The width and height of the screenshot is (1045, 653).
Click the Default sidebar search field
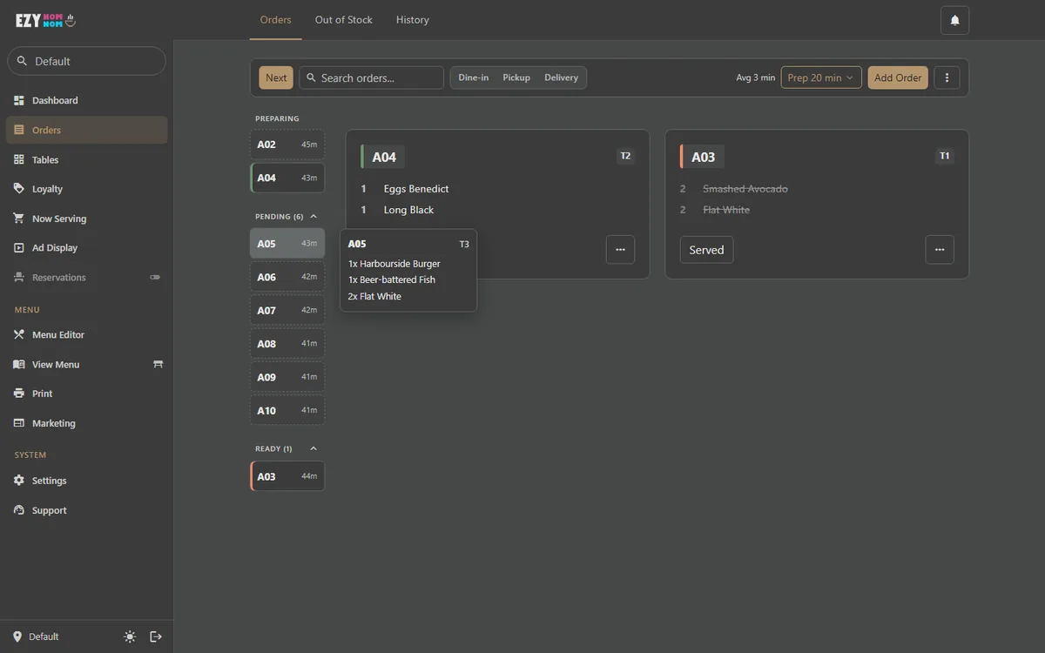(x=86, y=61)
